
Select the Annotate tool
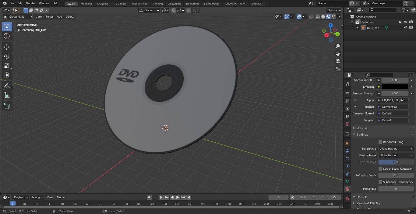pyautogui.click(x=7, y=86)
